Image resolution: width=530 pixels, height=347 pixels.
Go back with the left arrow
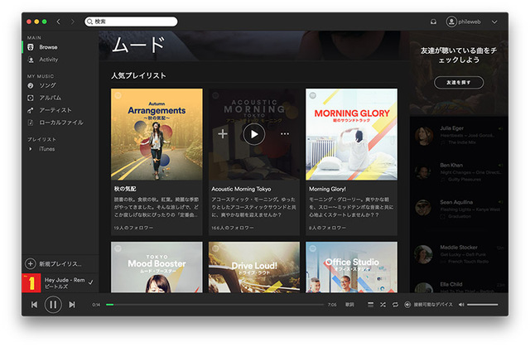[x=59, y=22]
